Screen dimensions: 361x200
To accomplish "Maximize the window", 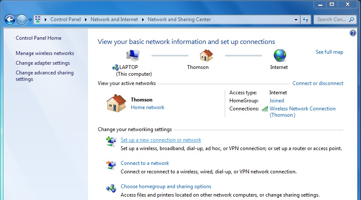I will click(332, 4).
